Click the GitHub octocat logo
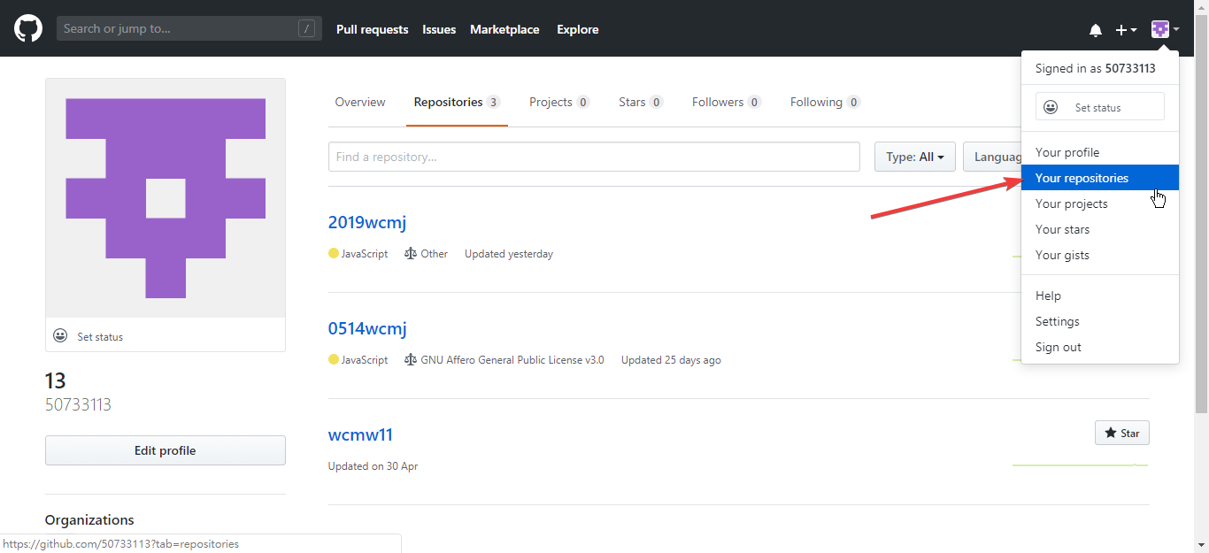Image resolution: width=1209 pixels, height=553 pixels. point(28,28)
